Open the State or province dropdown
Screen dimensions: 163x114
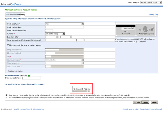tap(64, 63)
